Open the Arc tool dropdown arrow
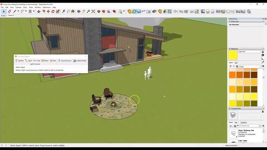Image resolution: width=267 pixels, height=150 pixels. pyautogui.click(x=26, y=11)
